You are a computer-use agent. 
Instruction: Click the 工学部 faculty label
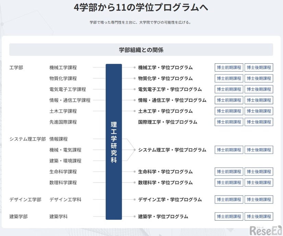[x=16, y=67]
